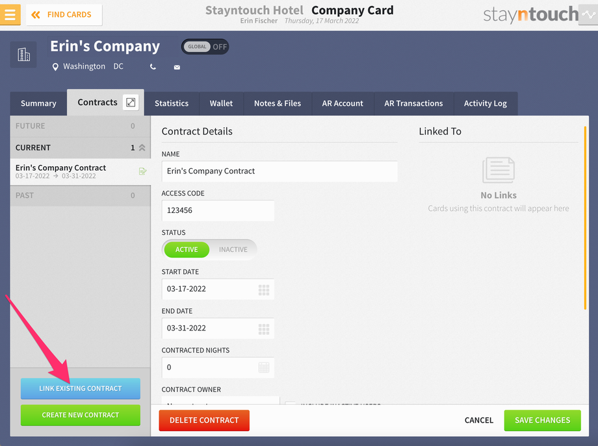Click the email envelope icon

click(177, 67)
